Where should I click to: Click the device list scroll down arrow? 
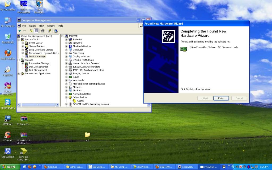pos(149,105)
